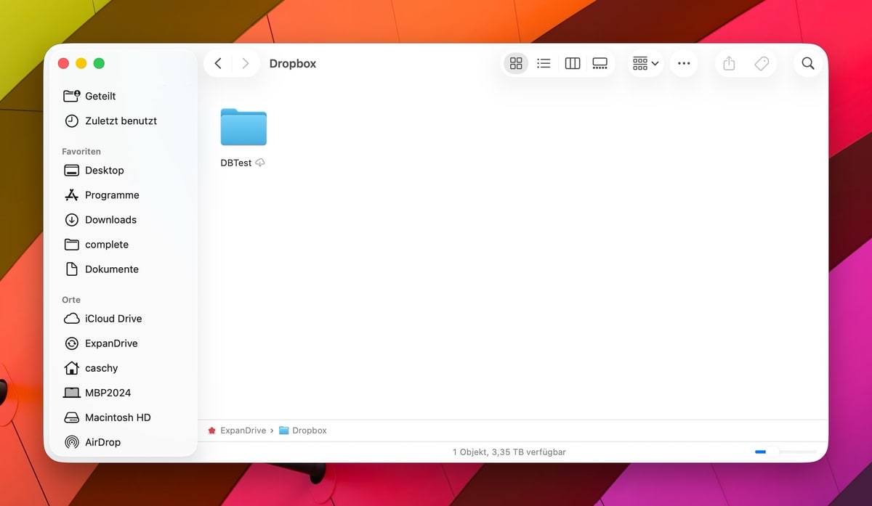Switch to icon grid view
This screenshot has height=506, width=872.
(516, 64)
